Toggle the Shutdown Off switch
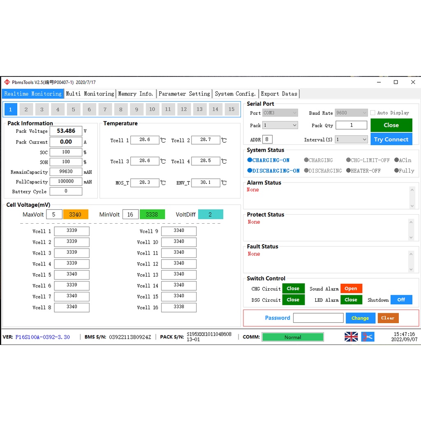The image size is (421, 421). pyautogui.click(x=401, y=300)
